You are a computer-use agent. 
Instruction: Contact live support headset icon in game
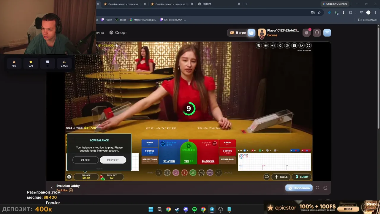tap(302, 45)
